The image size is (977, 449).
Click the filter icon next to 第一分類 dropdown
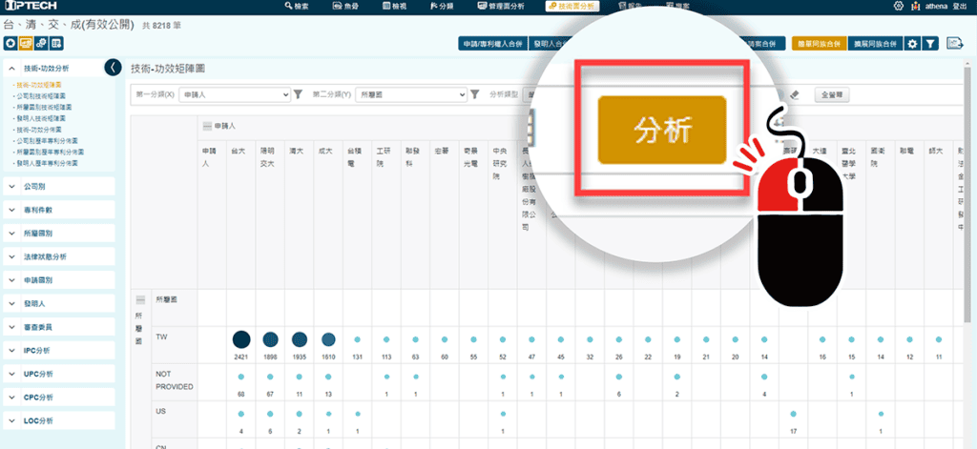(x=298, y=94)
